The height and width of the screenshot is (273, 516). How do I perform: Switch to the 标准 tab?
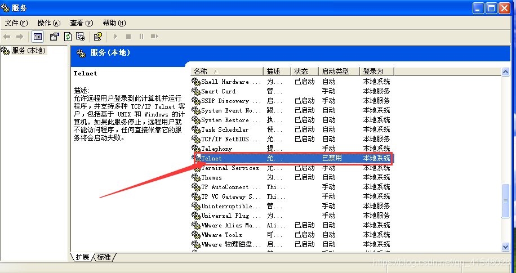104,257
